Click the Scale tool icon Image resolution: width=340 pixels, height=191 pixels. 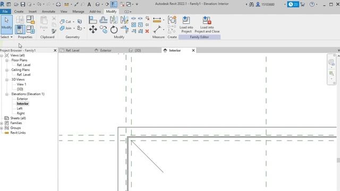point(140,25)
